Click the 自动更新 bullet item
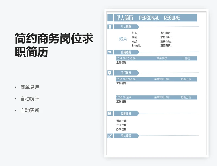 point(30,110)
